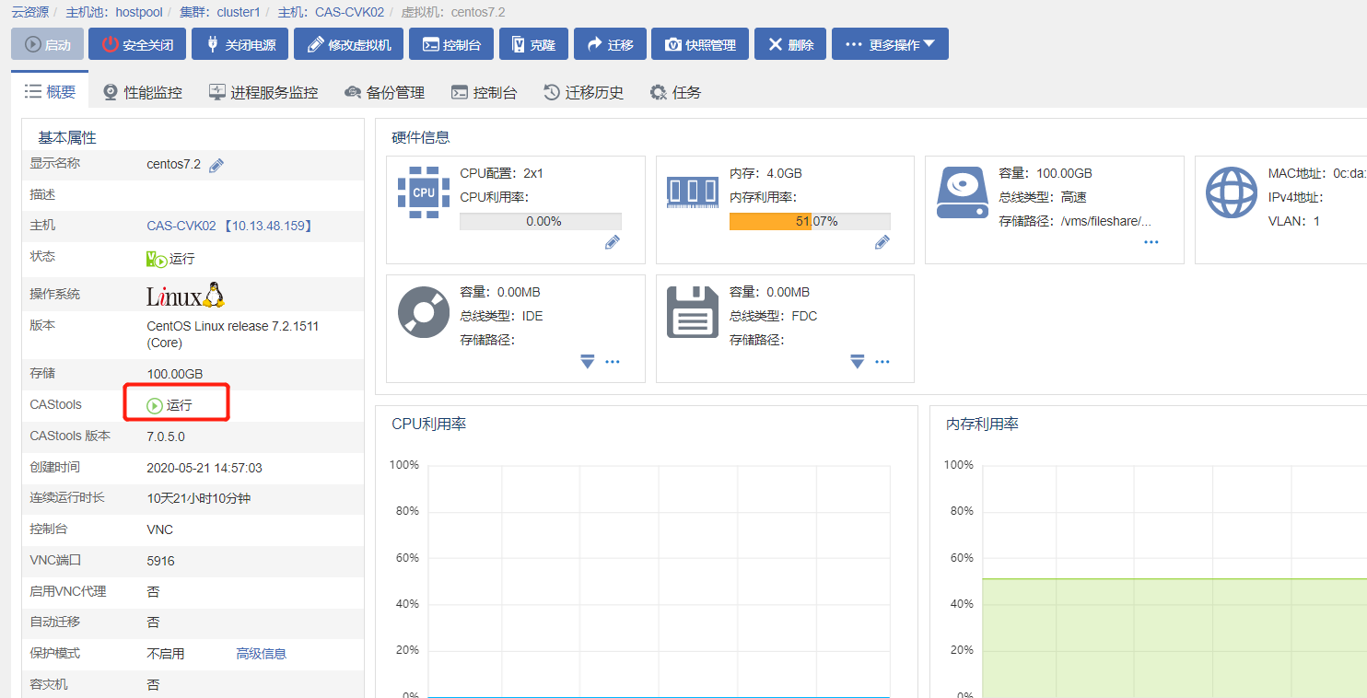Click the 删除 delete button
The image size is (1367, 698).
pyautogui.click(x=790, y=44)
